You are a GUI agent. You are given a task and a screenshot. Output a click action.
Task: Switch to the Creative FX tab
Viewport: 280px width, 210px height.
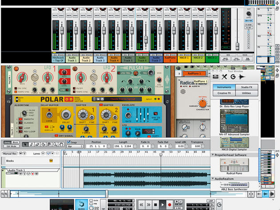click(x=224, y=93)
